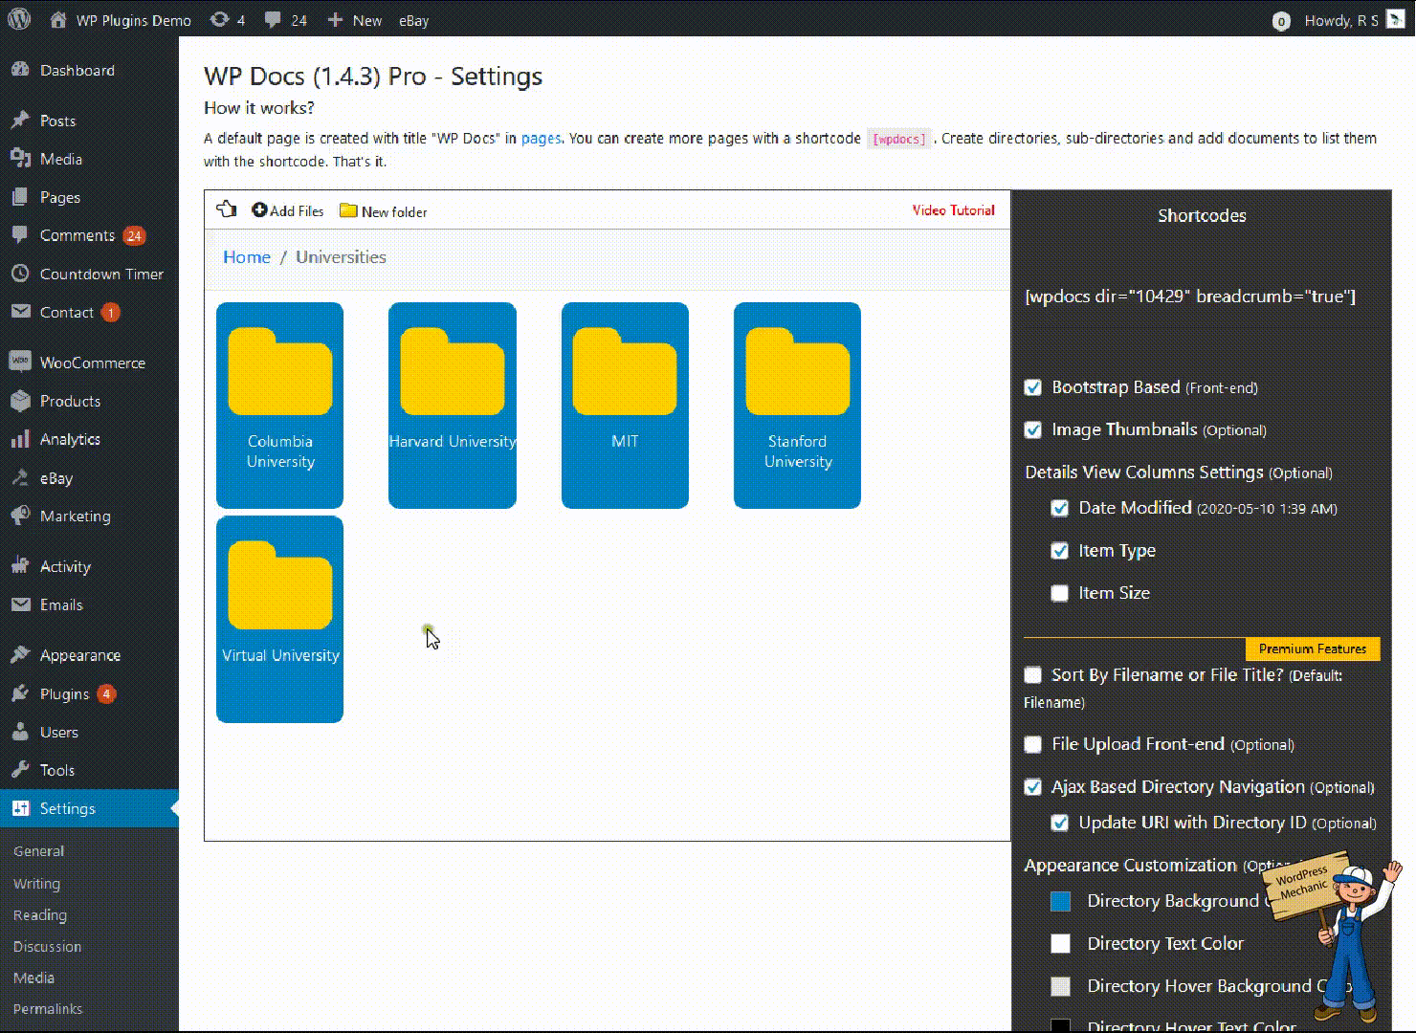This screenshot has height=1033, width=1416.
Task: Click the Users icon in sidebar
Action: tap(20, 732)
